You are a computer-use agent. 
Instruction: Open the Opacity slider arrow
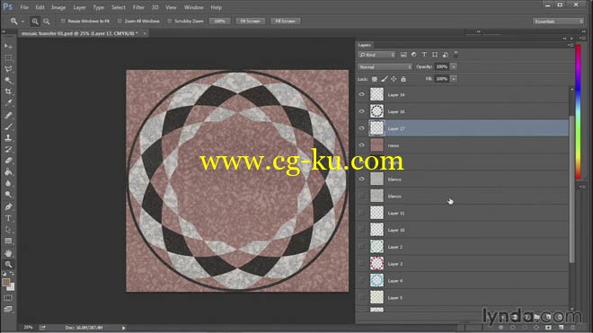coord(454,67)
